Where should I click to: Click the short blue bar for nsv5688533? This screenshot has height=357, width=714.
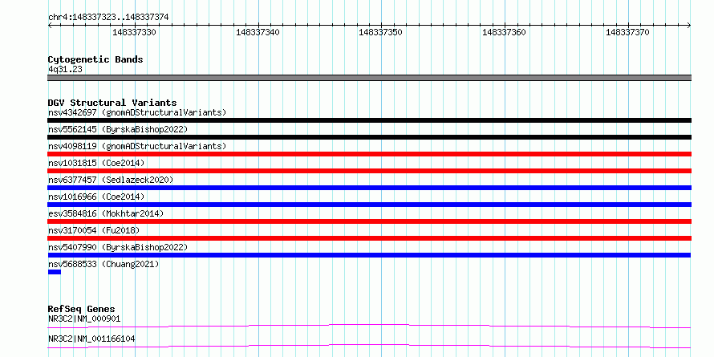(x=55, y=272)
